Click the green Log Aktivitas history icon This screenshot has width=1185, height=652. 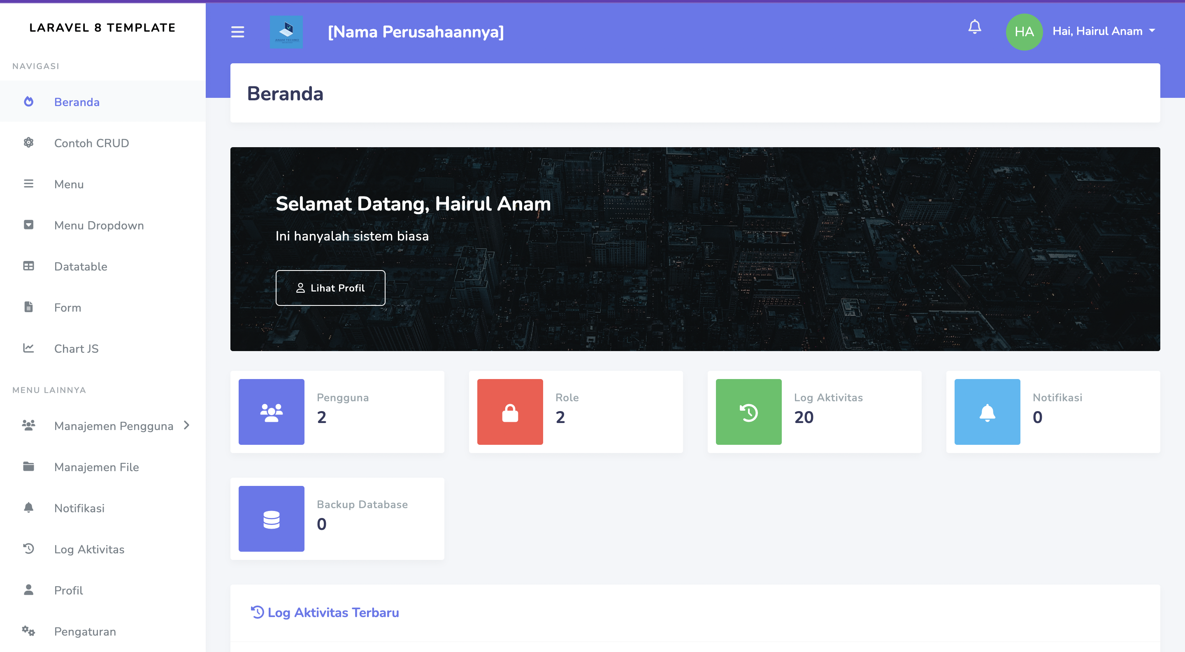pos(748,412)
